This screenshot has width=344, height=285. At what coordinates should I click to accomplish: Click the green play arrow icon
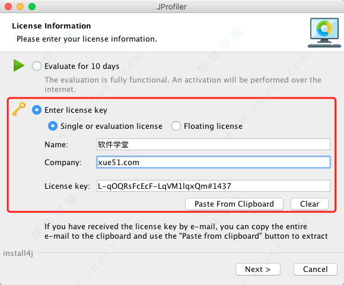[19, 65]
